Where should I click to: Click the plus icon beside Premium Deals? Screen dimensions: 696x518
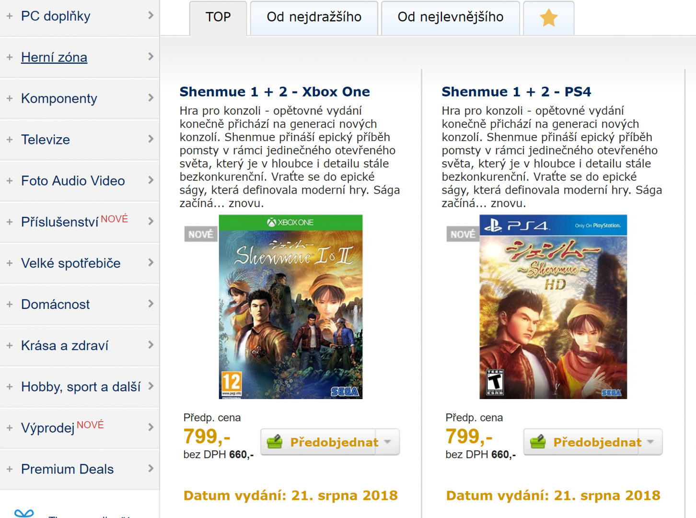point(9,469)
